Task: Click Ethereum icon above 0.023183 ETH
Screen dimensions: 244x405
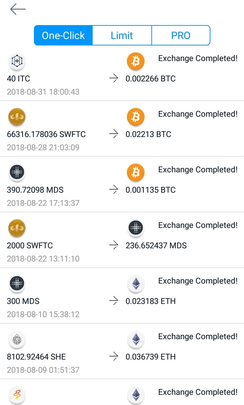Action: (x=136, y=284)
